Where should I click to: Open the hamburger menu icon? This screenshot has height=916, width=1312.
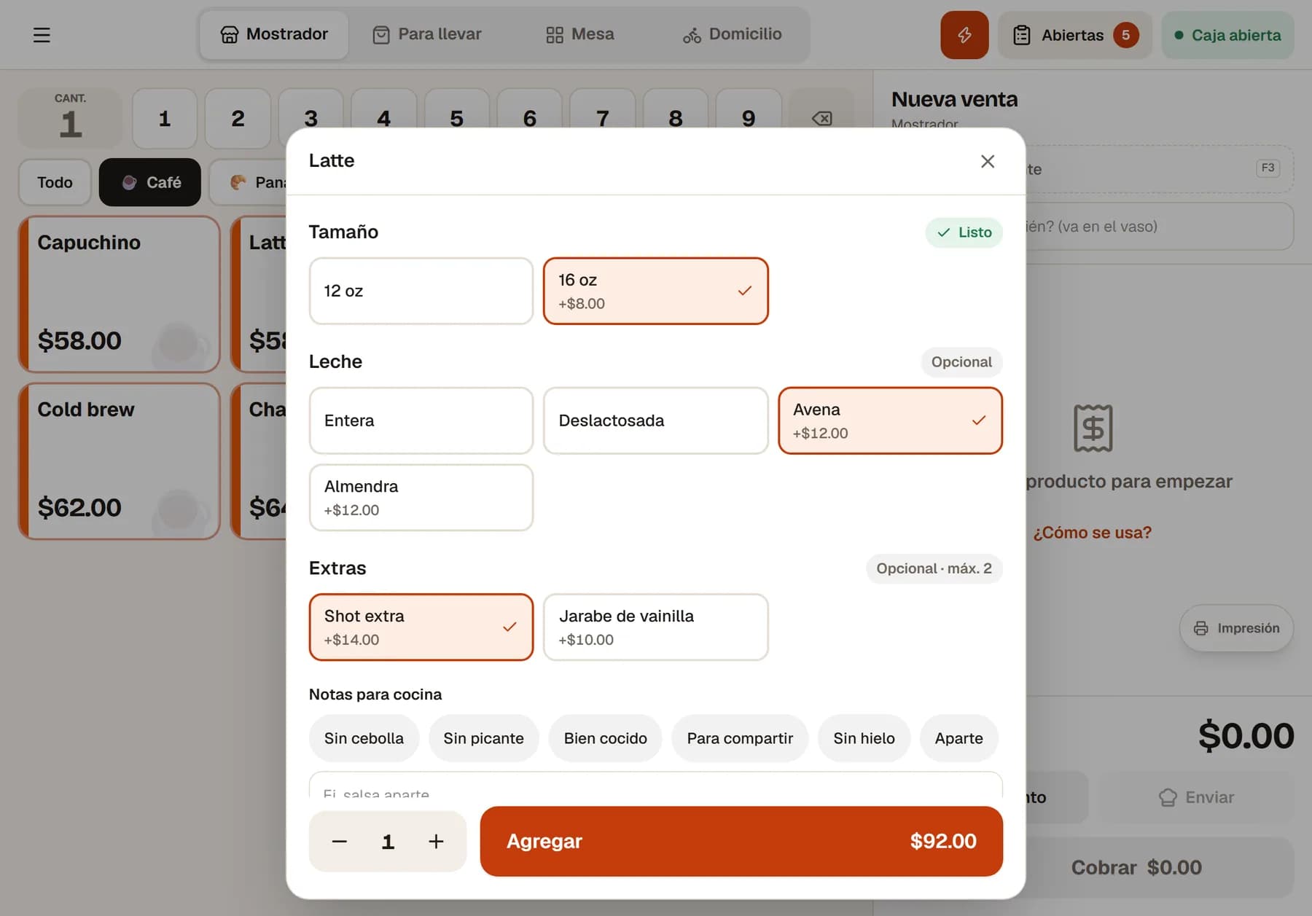(42, 35)
